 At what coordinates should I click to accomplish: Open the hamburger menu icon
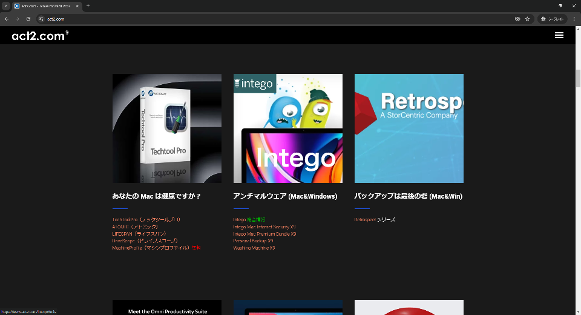coord(559,35)
